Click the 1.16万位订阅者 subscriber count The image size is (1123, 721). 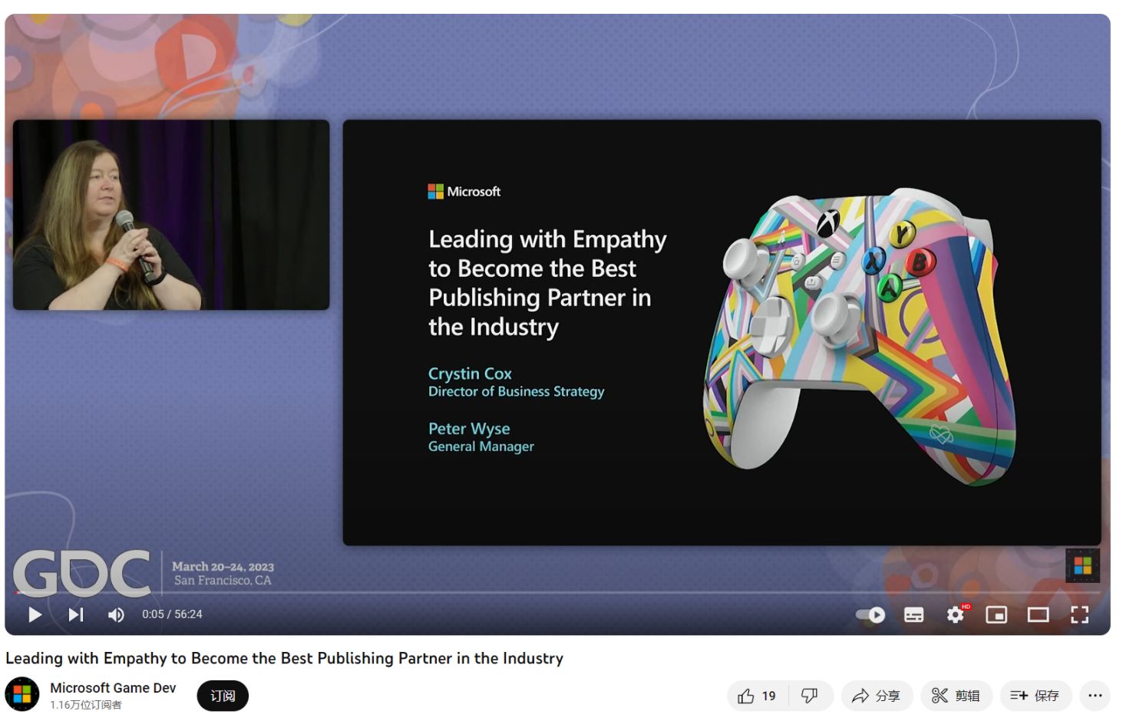(86, 705)
